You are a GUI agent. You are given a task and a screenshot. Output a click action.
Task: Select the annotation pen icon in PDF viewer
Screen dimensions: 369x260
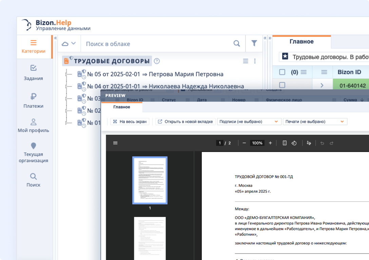pos(309,143)
